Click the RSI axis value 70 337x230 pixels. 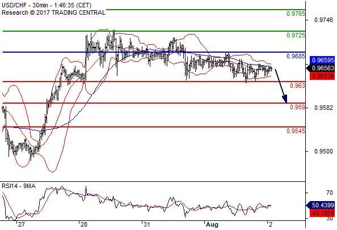coord(330,193)
